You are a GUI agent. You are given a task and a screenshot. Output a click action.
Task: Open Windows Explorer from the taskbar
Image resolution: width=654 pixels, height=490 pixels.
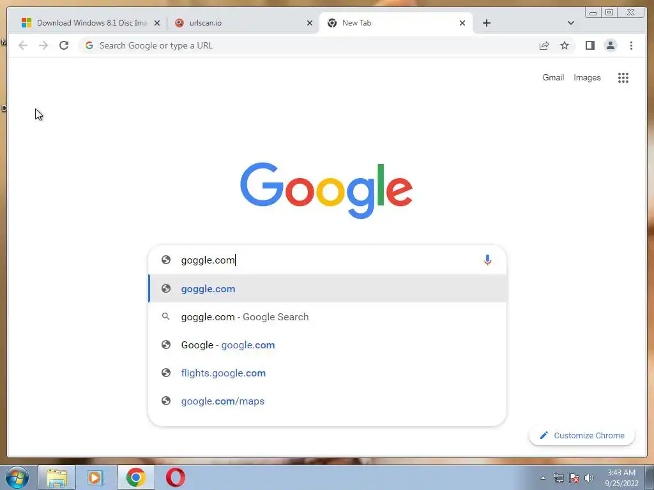(57, 477)
